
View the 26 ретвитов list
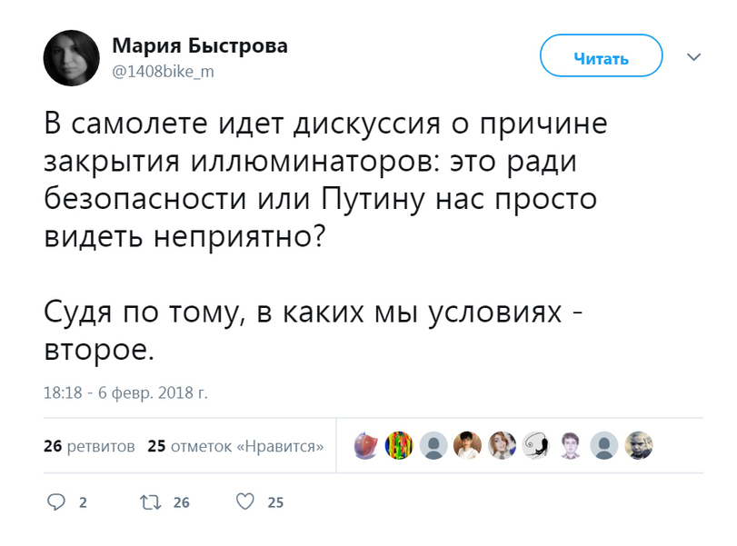(x=89, y=446)
